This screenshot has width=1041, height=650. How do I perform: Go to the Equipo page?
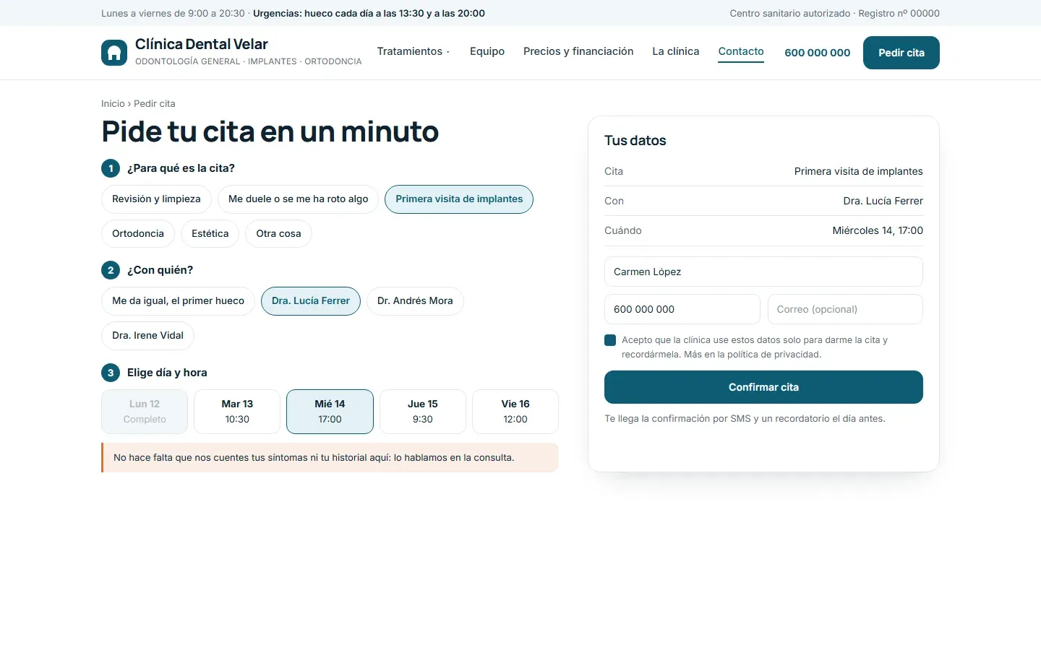point(487,51)
